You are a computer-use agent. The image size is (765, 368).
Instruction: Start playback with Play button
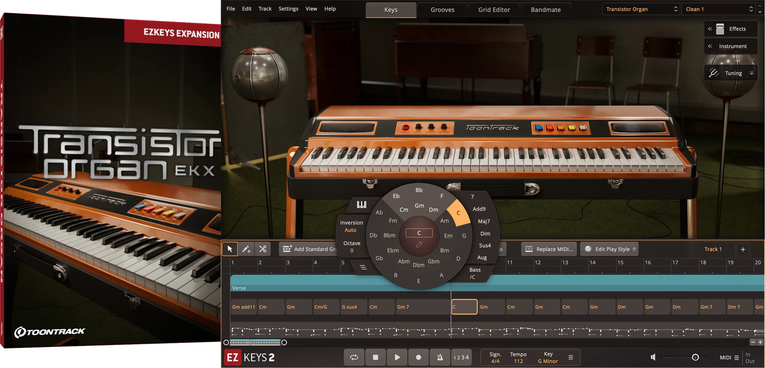397,357
